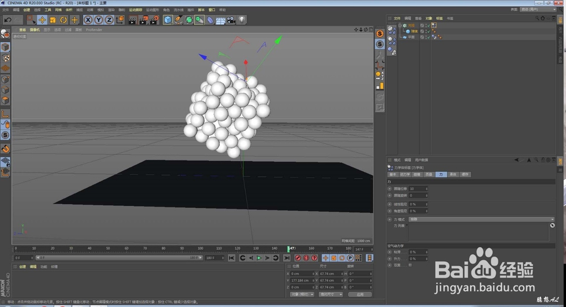The image size is (566, 307).
Task: Click the current frame 147 F stepper
Action: pyautogui.click(x=372, y=249)
